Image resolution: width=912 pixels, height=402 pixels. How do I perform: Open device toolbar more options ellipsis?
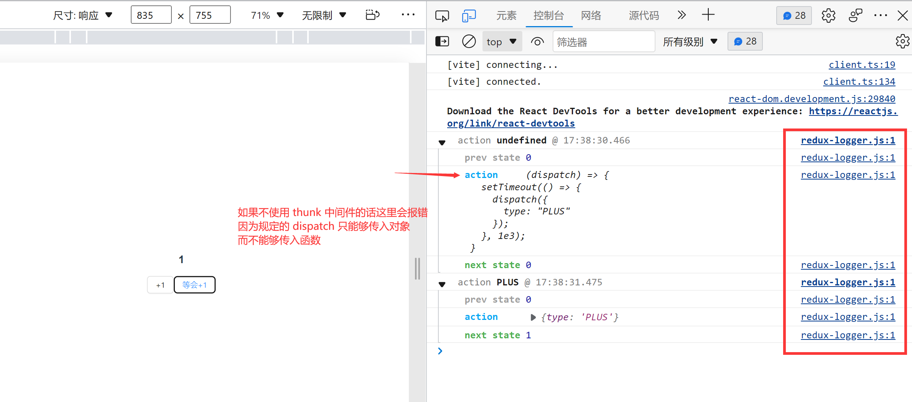click(x=408, y=15)
